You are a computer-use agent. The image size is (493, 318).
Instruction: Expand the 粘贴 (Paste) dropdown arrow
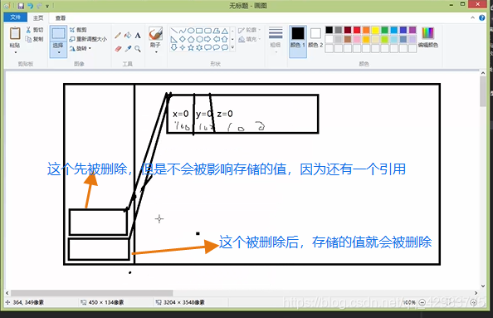[15, 52]
